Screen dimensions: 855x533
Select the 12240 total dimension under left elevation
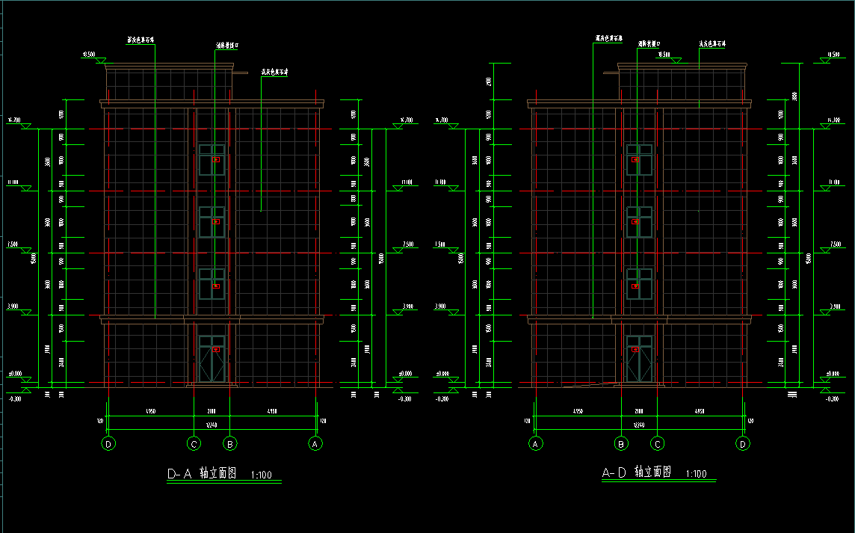212,425
